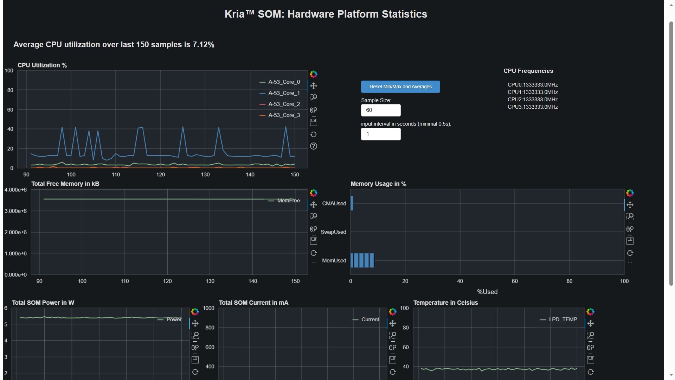Click Average CPU utilization heading text
The height and width of the screenshot is (380, 675).
click(x=114, y=45)
